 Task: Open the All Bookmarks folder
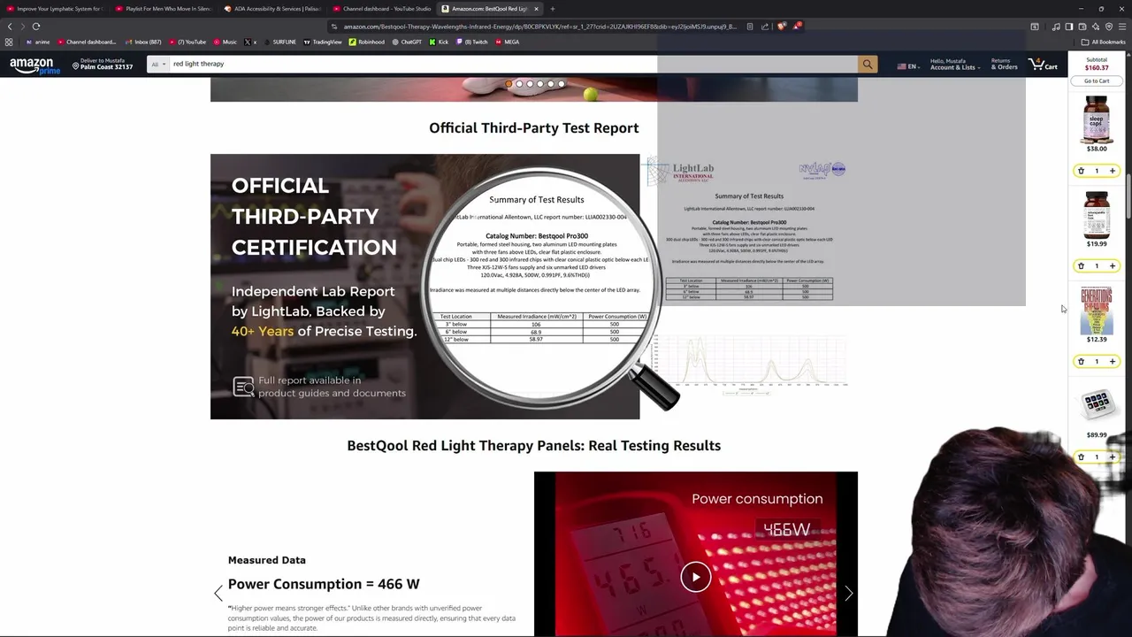1104,42
